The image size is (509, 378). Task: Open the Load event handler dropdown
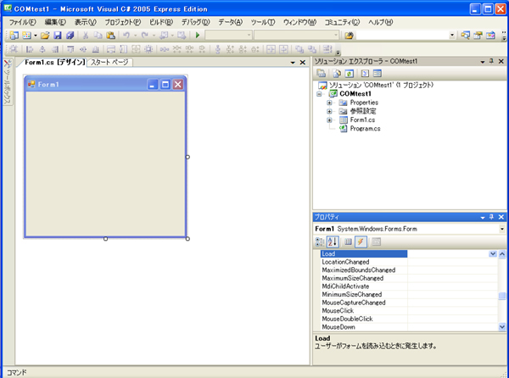pos(493,254)
